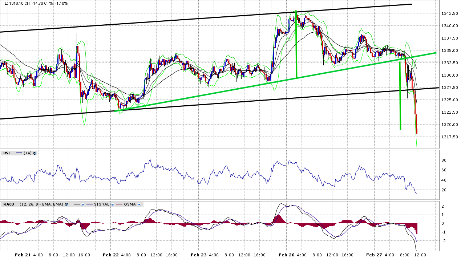Click the 1342.50 price axis label
The height and width of the screenshot is (260, 461).
449,13
